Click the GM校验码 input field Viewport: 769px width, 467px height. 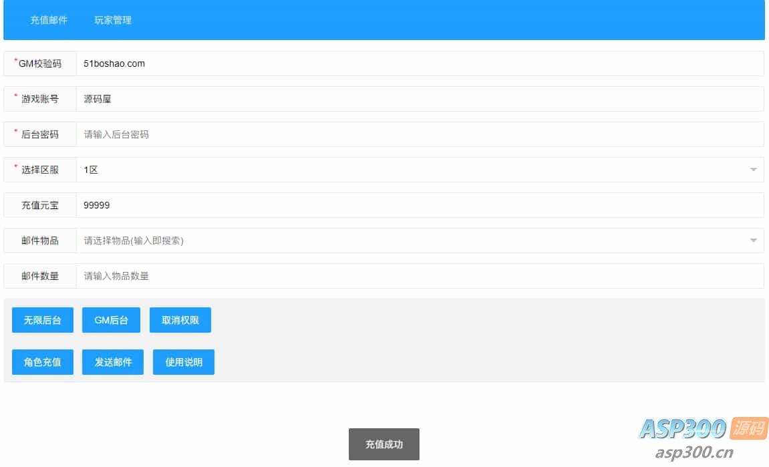click(x=420, y=63)
